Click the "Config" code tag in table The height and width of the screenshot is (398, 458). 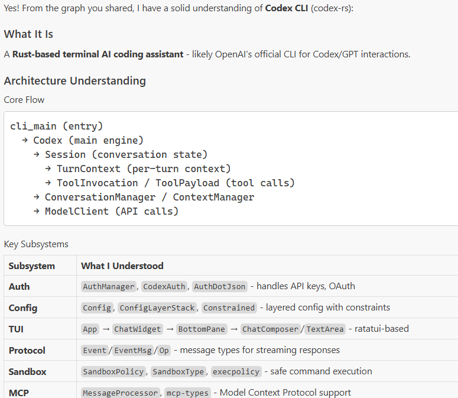coord(97,308)
